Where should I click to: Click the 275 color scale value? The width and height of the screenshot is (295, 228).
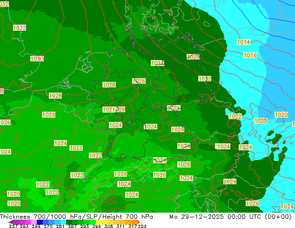click(48, 226)
